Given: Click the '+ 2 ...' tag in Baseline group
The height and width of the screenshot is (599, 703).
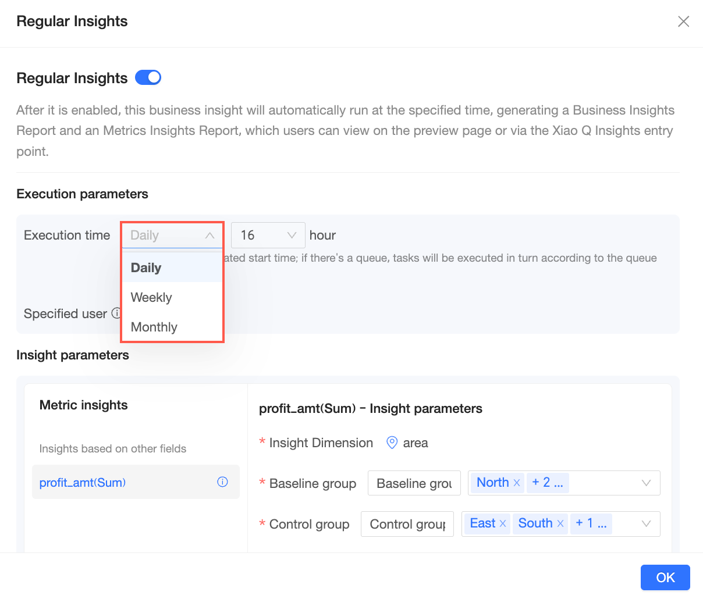Looking at the screenshot, I should pos(547,483).
